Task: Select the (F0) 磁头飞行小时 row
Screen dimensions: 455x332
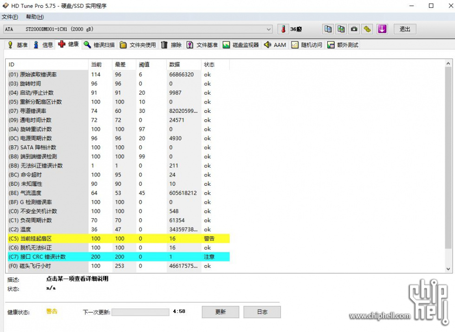Action: coord(118,266)
